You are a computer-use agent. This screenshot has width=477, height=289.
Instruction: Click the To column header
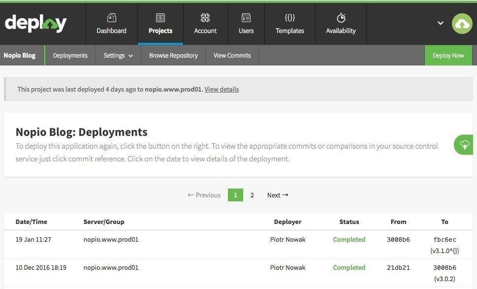445,222
